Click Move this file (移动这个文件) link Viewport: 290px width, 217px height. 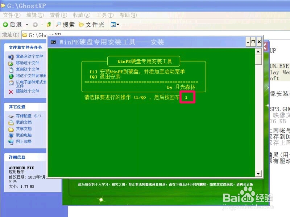coord(28,63)
